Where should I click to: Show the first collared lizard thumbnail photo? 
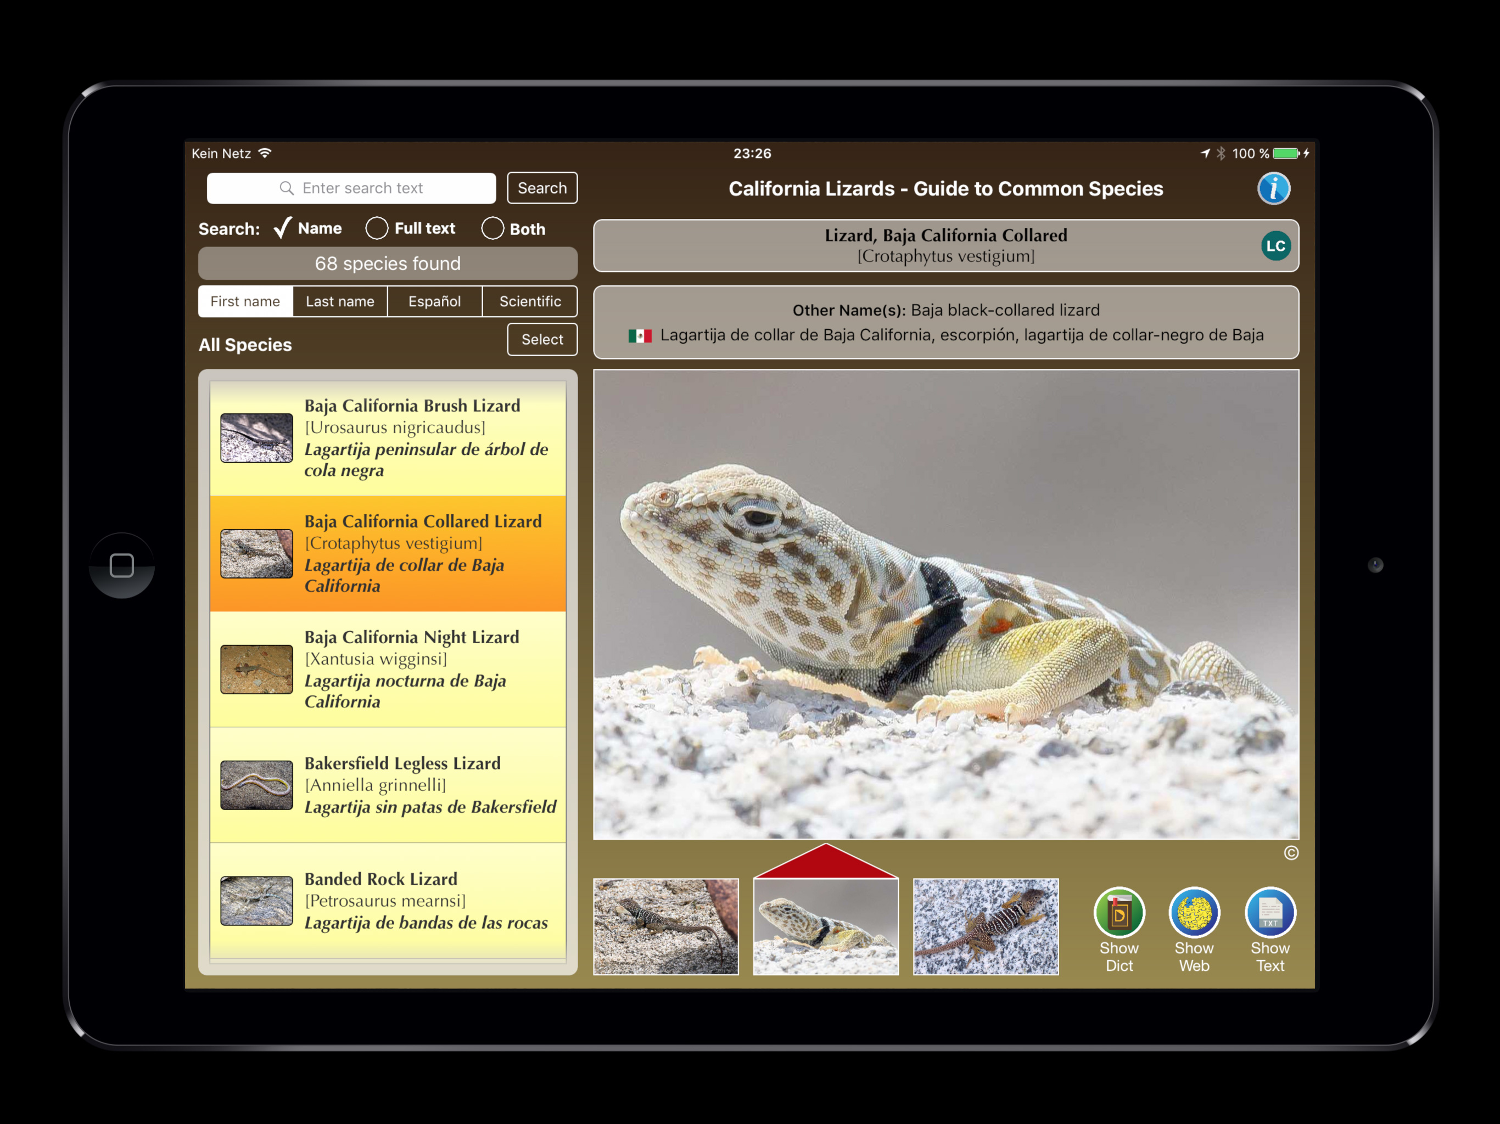pyautogui.click(x=665, y=926)
